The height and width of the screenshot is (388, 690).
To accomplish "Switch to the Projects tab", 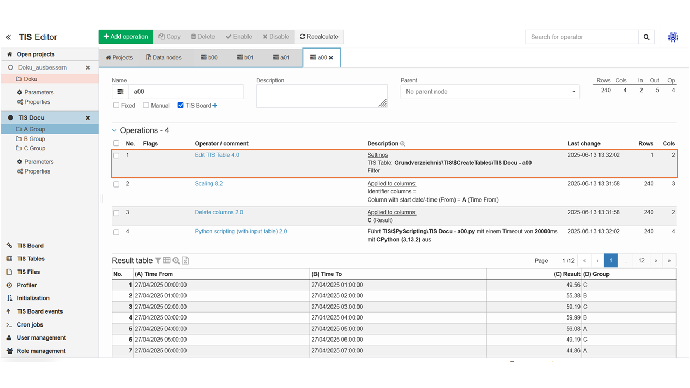I will [x=119, y=58].
